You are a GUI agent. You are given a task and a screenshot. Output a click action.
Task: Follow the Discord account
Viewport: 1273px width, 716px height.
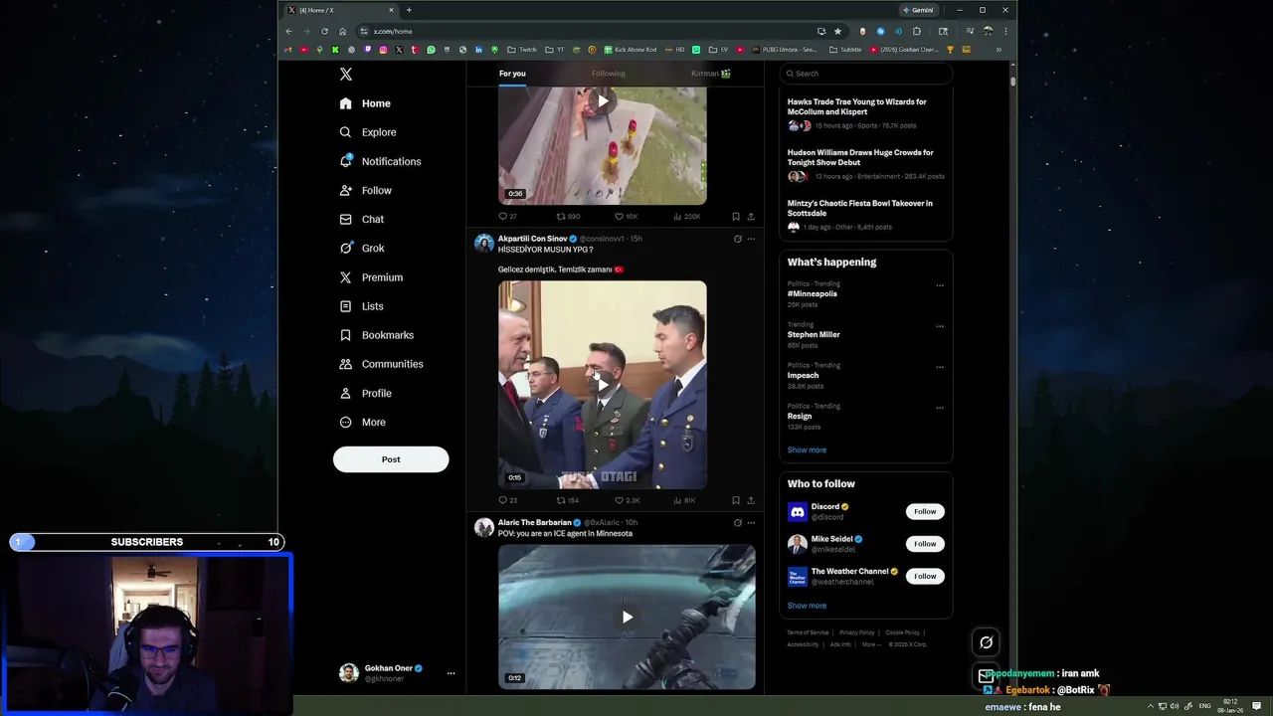[x=925, y=511]
